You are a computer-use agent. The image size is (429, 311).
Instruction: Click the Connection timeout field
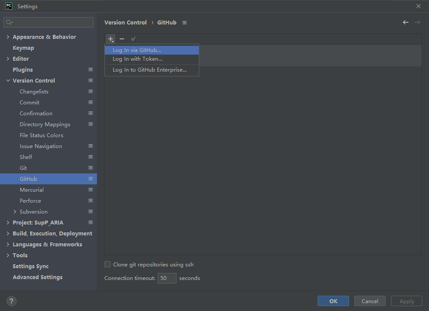167,278
